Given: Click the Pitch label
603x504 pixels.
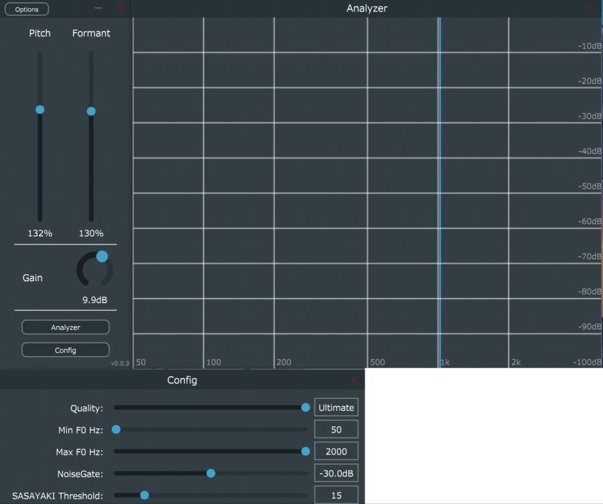Looking at the screenshot, I should click(40, 33).
